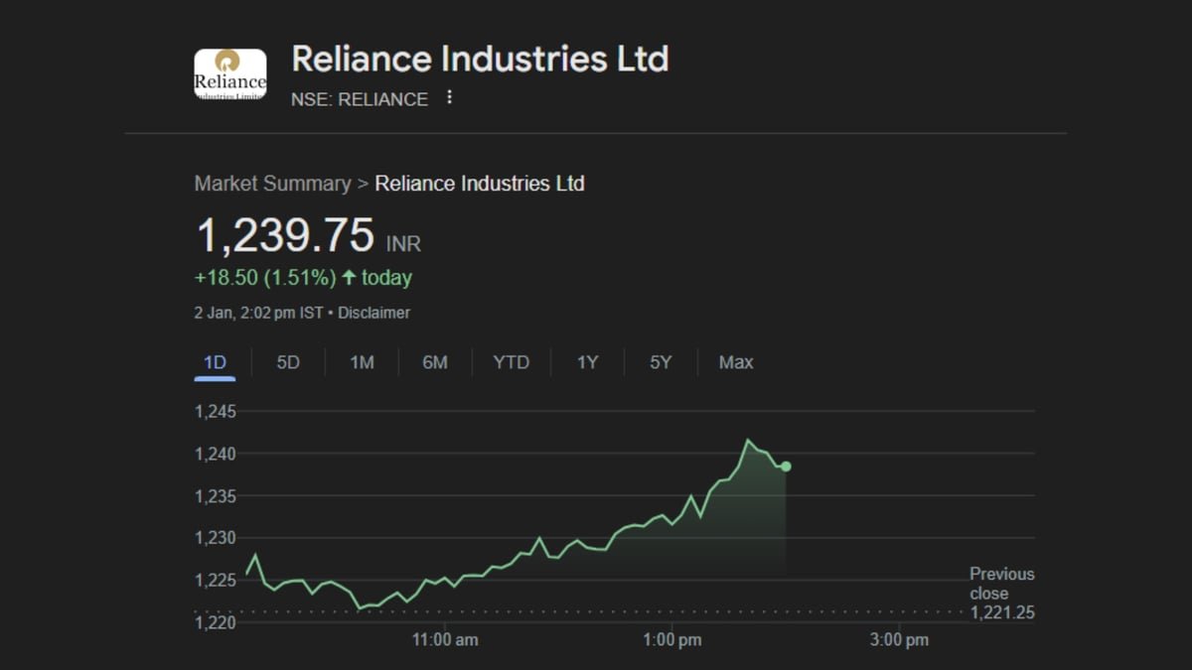The image size is (1192, 670).
Task: Open the Disclaimer link
Action: tap(373, 313)
